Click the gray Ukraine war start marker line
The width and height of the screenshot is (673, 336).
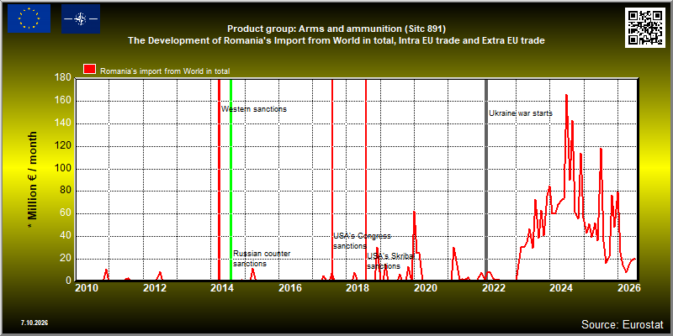pyautogui.click(x=486, y=180)
